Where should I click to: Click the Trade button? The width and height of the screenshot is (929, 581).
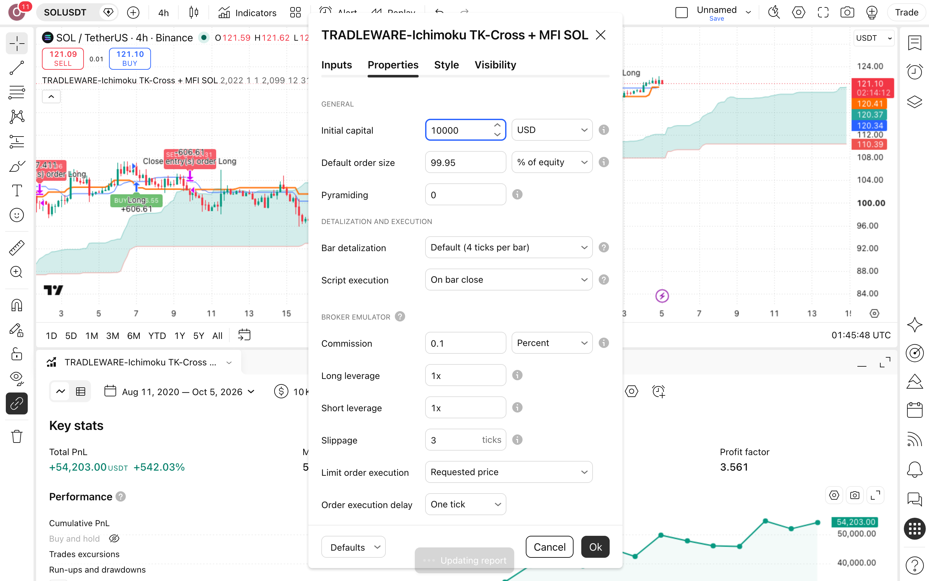click(906, 13)
